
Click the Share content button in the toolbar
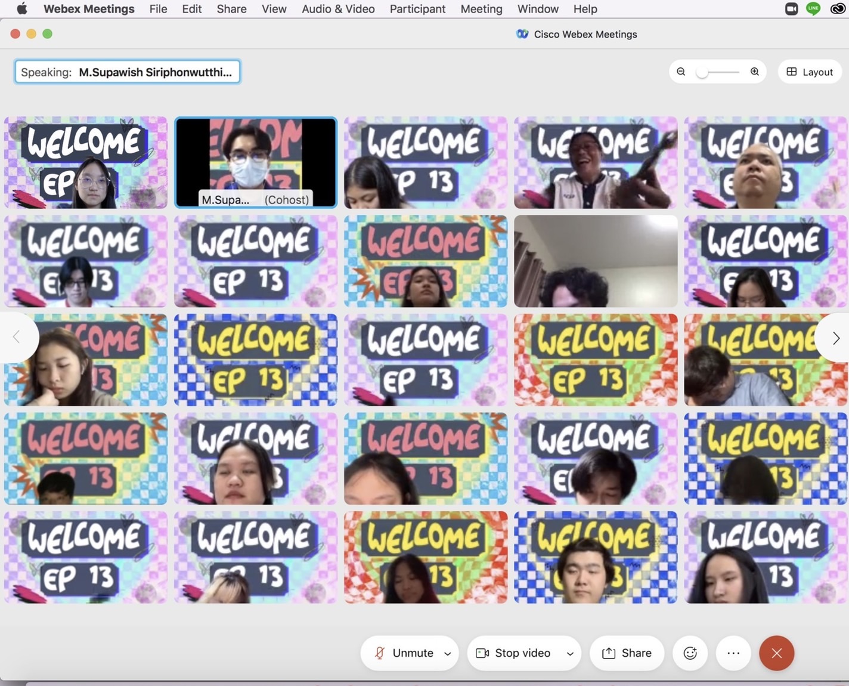pyautogui.click(x=627, y=653)
